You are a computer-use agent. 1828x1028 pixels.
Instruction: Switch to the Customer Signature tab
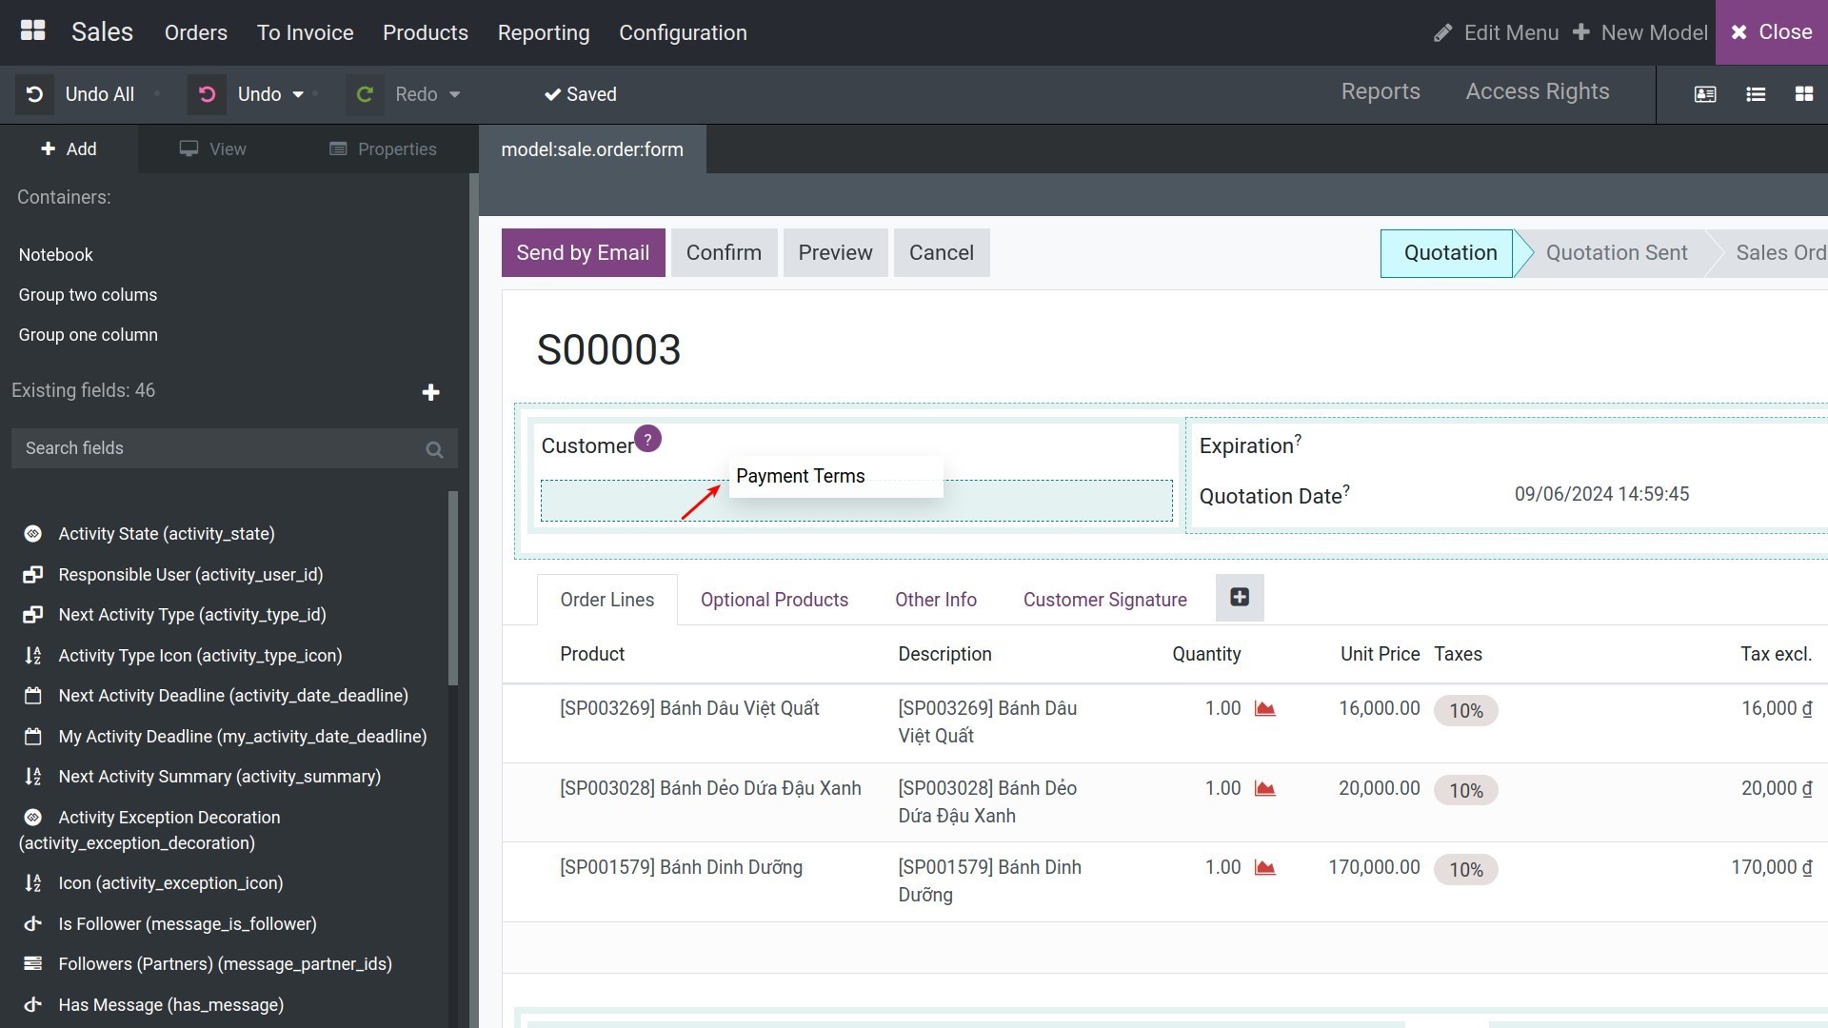tap(1104, 600)
